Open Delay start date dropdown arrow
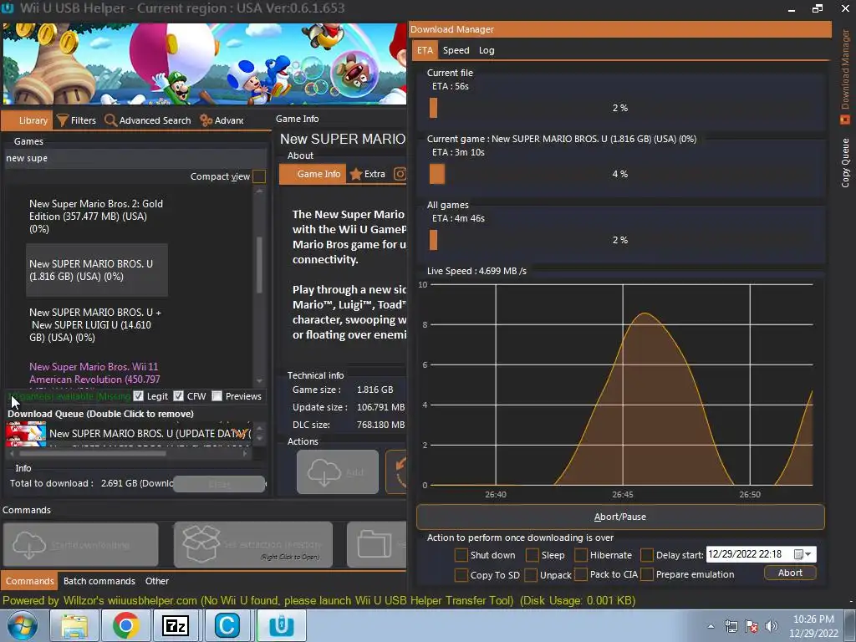Screen dimensions: 856x642 coord(808,554)
